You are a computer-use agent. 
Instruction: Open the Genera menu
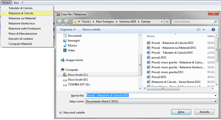tap(6, 3)
